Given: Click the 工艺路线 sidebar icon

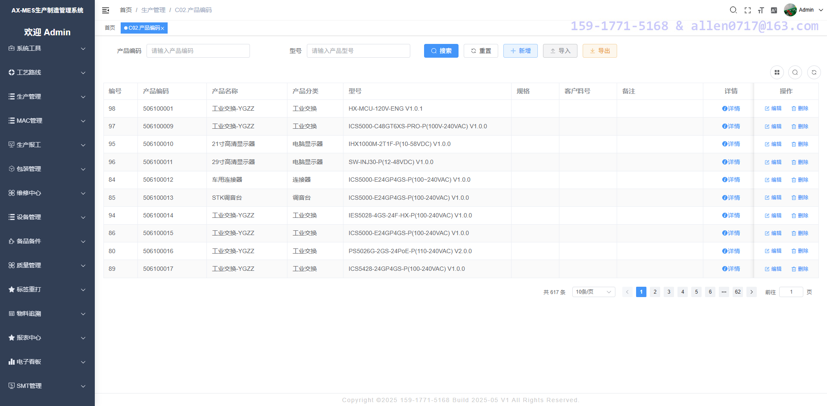Looking at the screenshot, I should coord(12,72).
